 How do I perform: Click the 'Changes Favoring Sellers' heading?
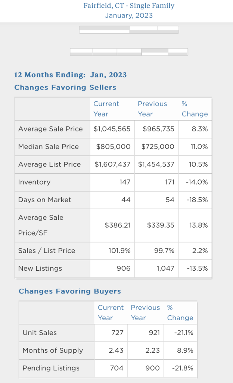[x=65, y=88]
